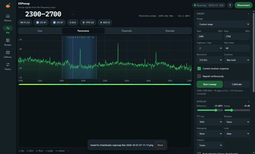255x154 pixels.
Task: Open help with question mark button
Action: tap(230, 5)
